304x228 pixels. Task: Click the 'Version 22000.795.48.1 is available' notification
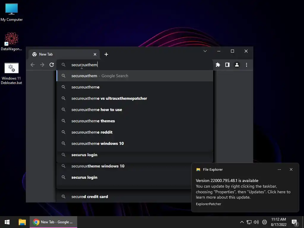(x=227, y=180)
